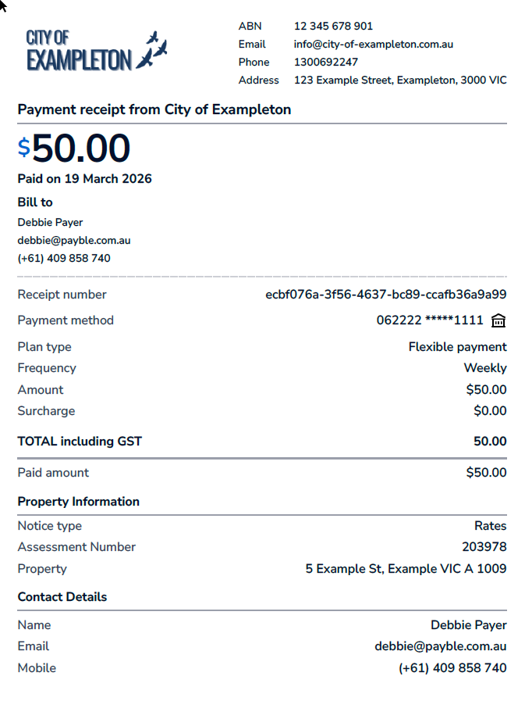Click the Property Information section heading

point(79,502)
